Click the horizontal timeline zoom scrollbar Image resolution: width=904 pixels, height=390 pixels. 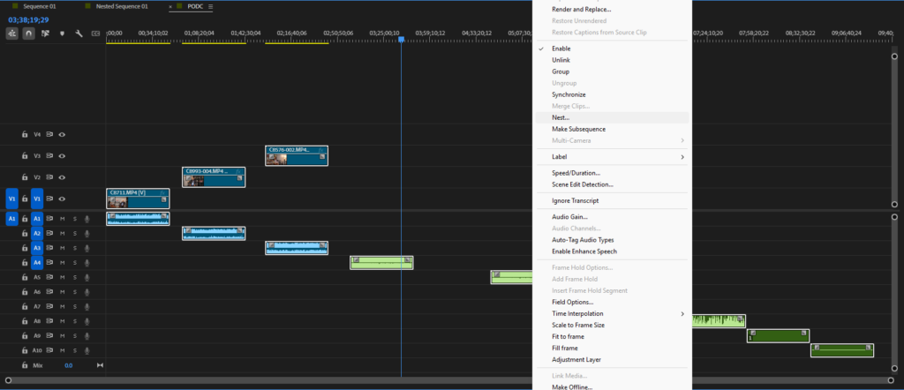[x=451, y=379]
